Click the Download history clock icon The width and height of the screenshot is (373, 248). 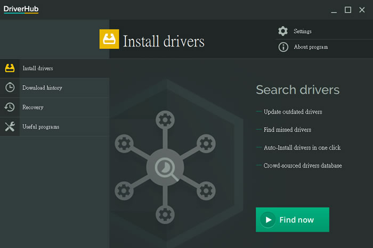(10, 88)
